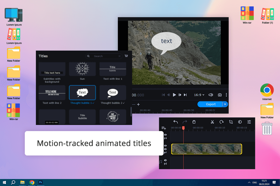Image resolution: width=280 pixels, height=186 pixels.
Task: Toggle link icon on the video track
Action: (x=165, y=153)
